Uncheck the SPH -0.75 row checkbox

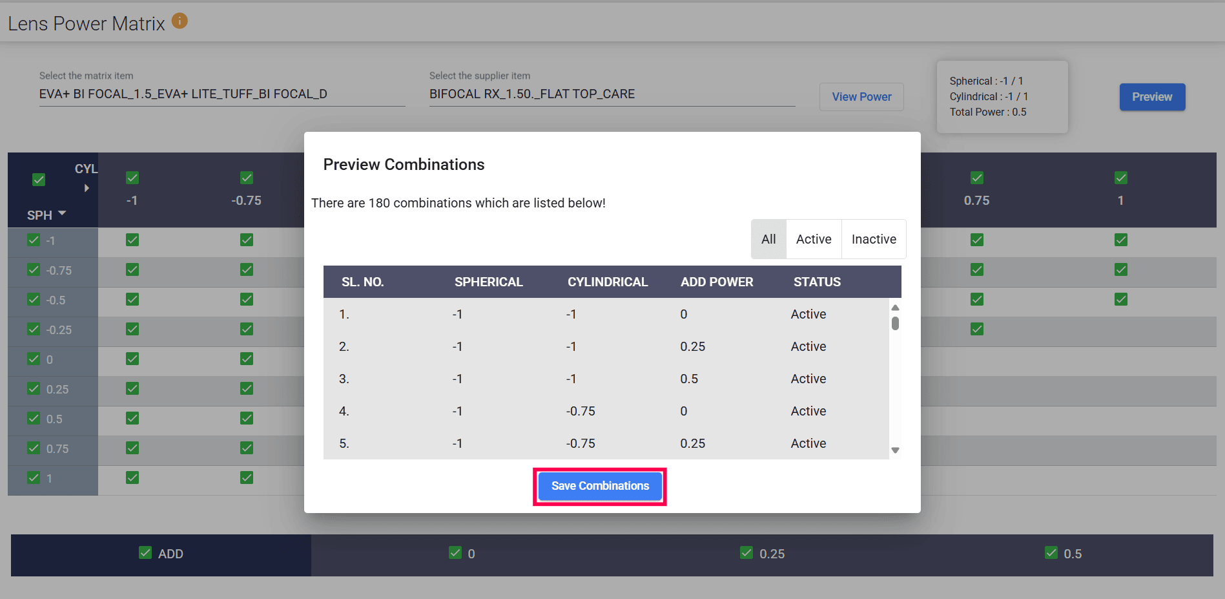pyautogui.click(x=34, y=270)
